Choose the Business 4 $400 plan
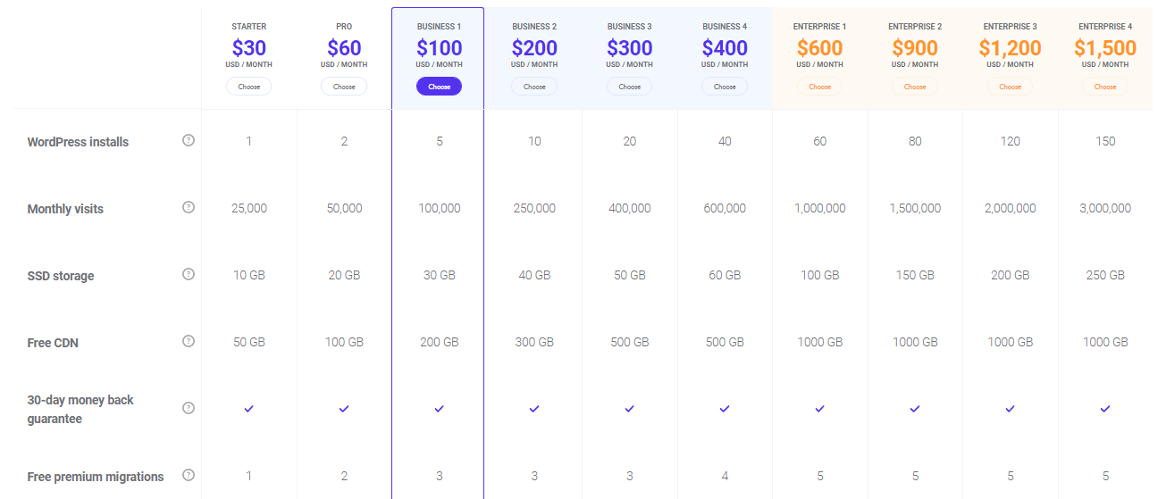 point(725,87)
